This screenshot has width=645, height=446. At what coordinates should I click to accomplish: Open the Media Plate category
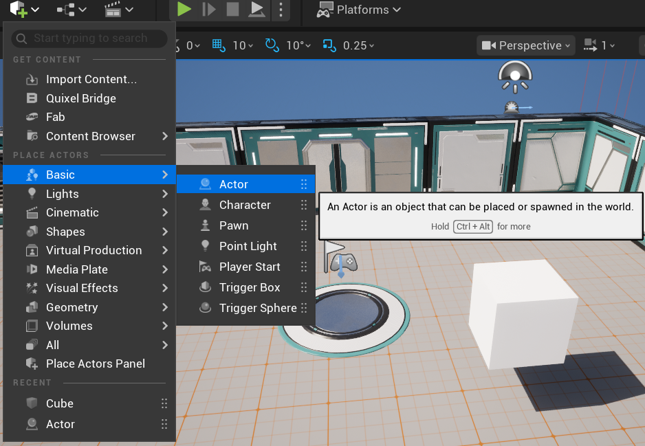[x=89, y=269]
